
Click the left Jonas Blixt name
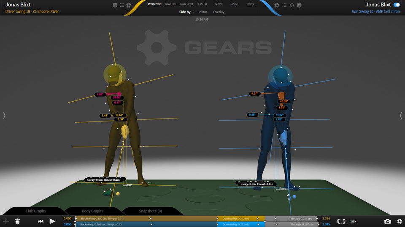(18, 5)
